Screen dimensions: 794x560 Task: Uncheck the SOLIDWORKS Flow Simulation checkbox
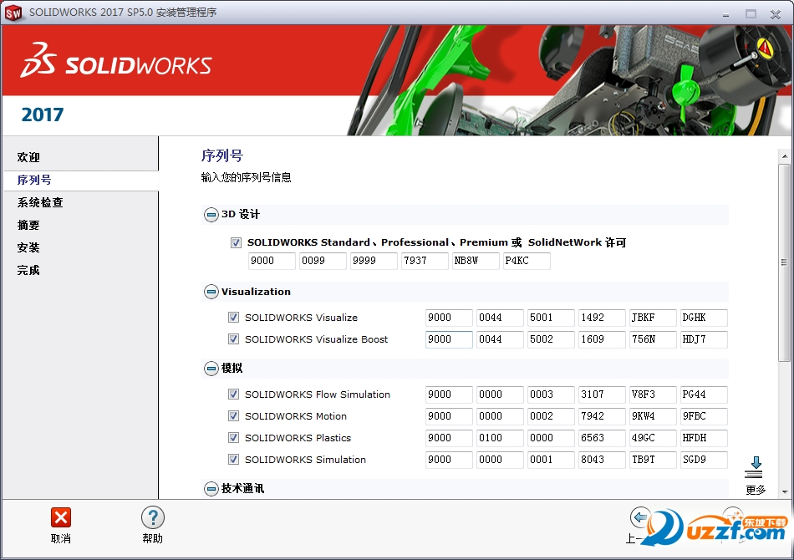point(233,394)
